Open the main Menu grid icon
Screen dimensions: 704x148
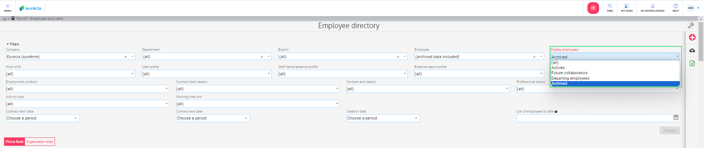8,8
